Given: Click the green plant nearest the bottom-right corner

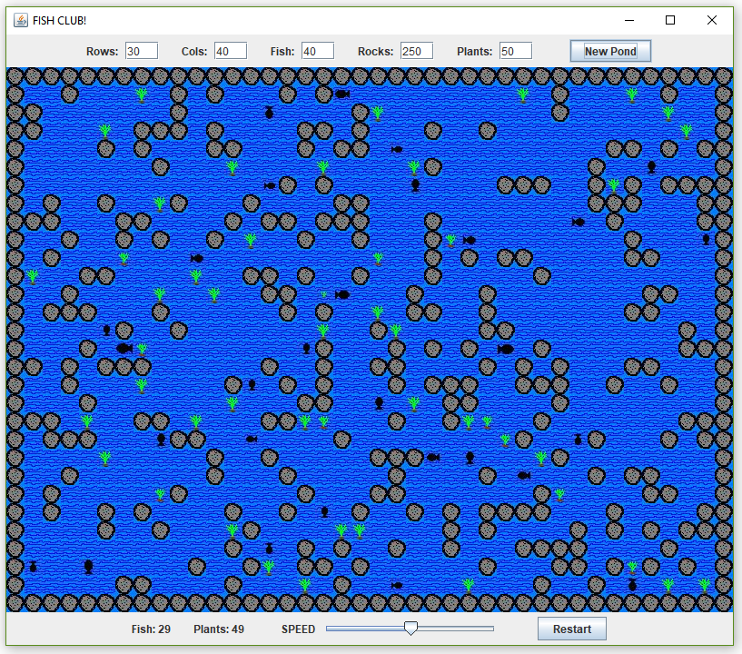Looking at the screenshot, I should pos(705,584).
